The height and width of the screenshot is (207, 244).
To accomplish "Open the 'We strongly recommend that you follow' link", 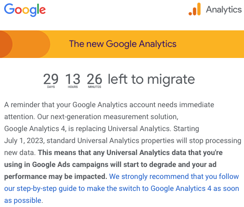I will [174, 177].
